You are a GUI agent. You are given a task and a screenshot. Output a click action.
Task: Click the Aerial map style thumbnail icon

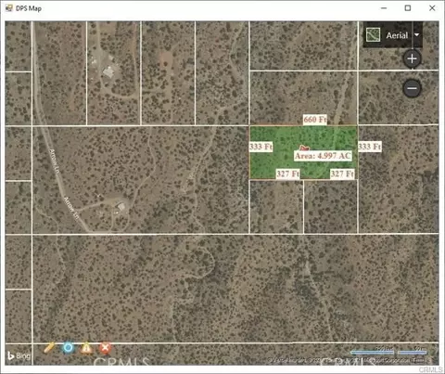coord(373,34)
